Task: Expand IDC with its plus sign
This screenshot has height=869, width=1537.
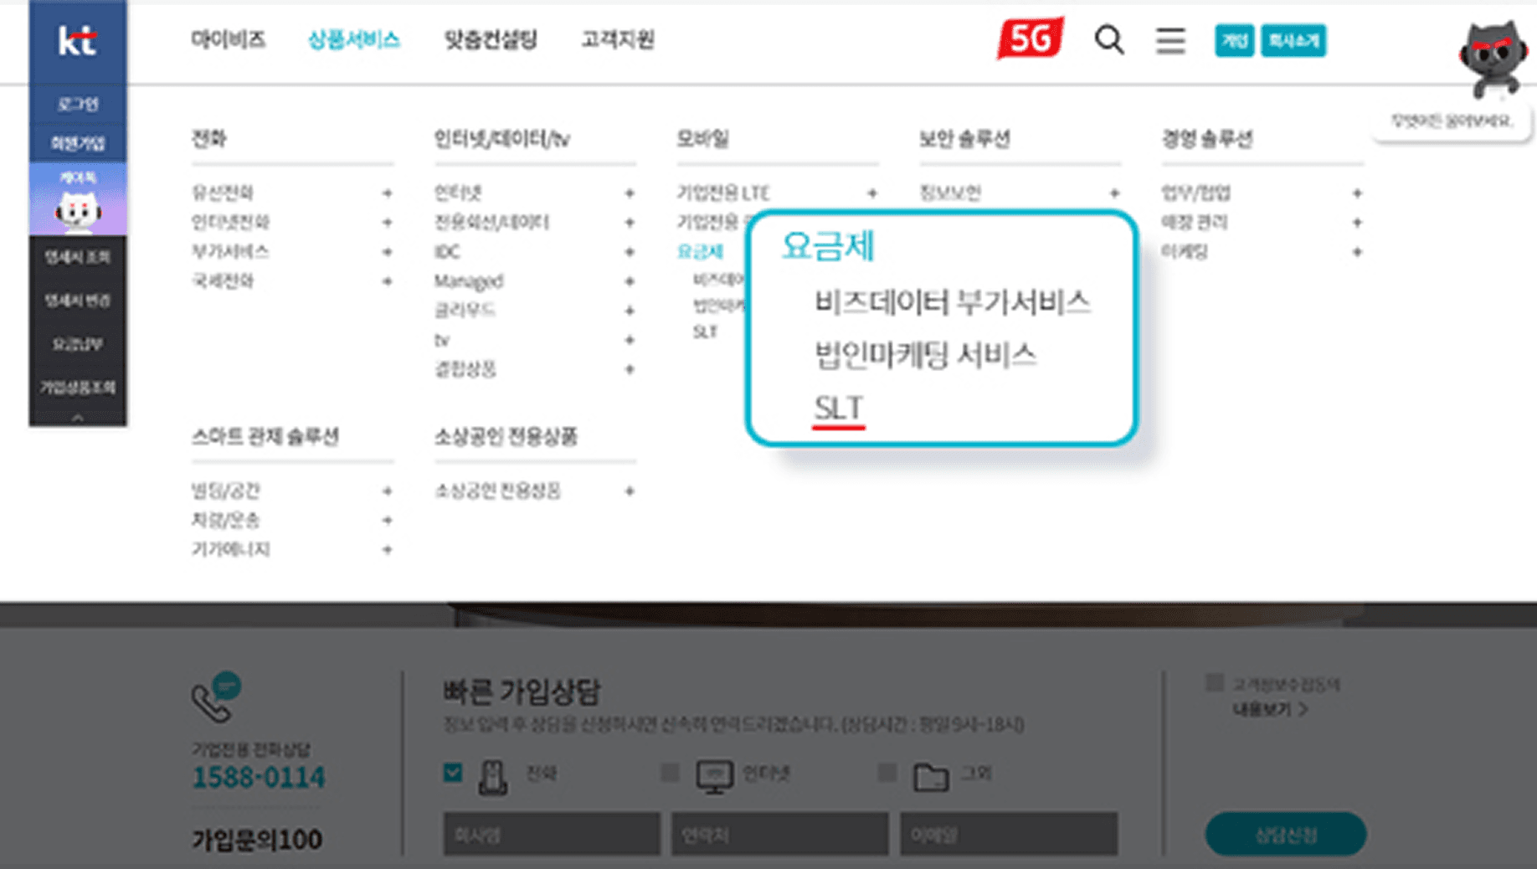Action: point(630,252)
